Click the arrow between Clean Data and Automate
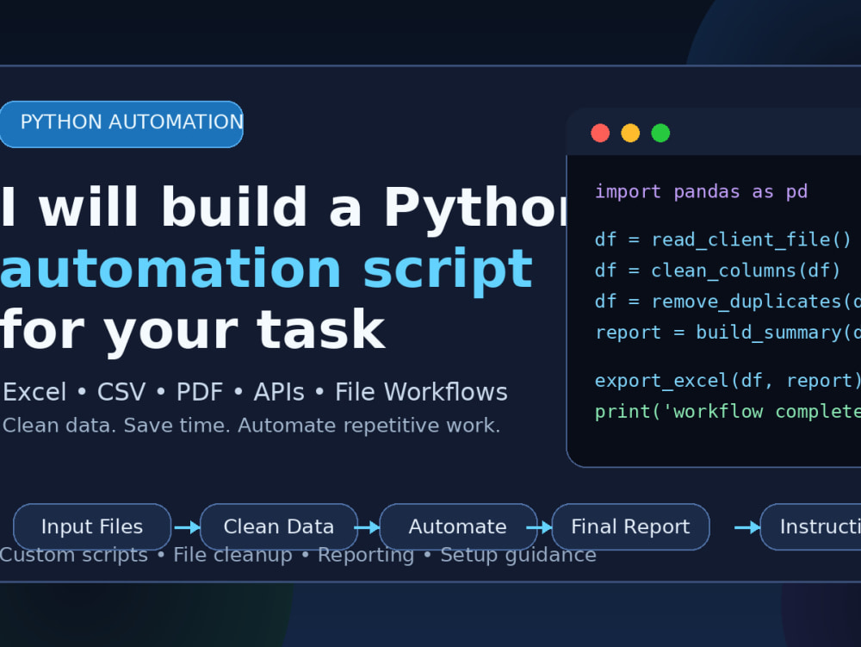 (367, 527)
